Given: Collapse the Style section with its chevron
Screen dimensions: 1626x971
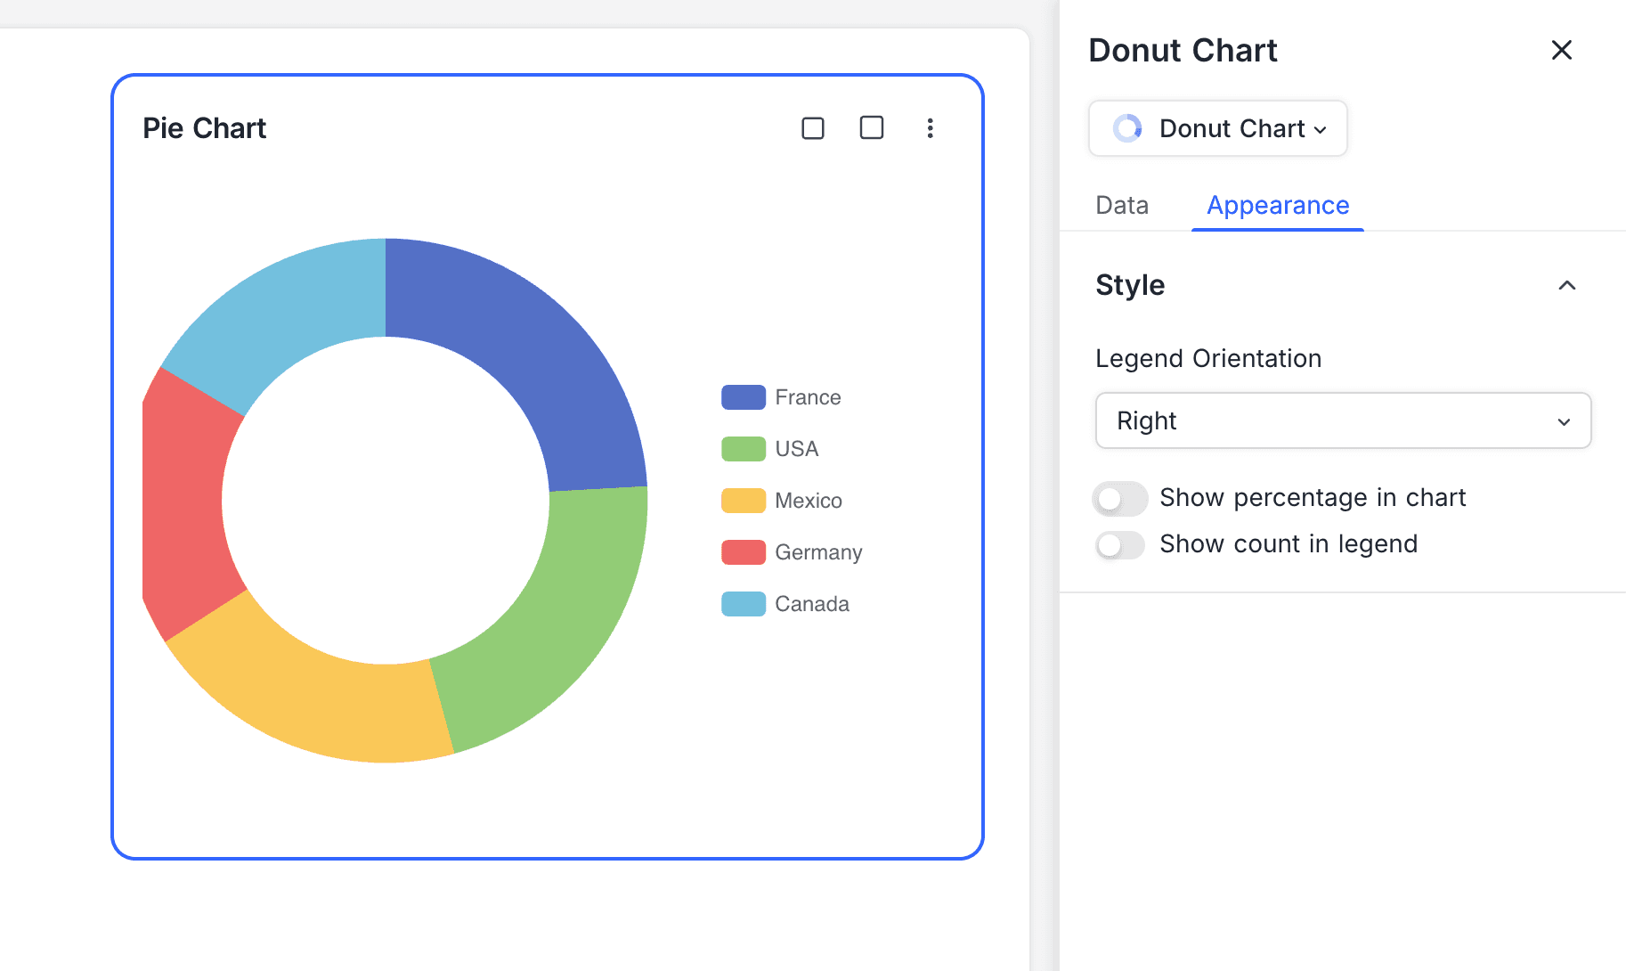Looking at the screenshot, I should 1566,285.
